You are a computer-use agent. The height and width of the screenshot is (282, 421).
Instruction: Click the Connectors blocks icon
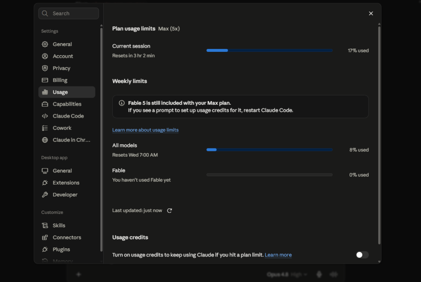pyautogui.click(x=45, y=238)
